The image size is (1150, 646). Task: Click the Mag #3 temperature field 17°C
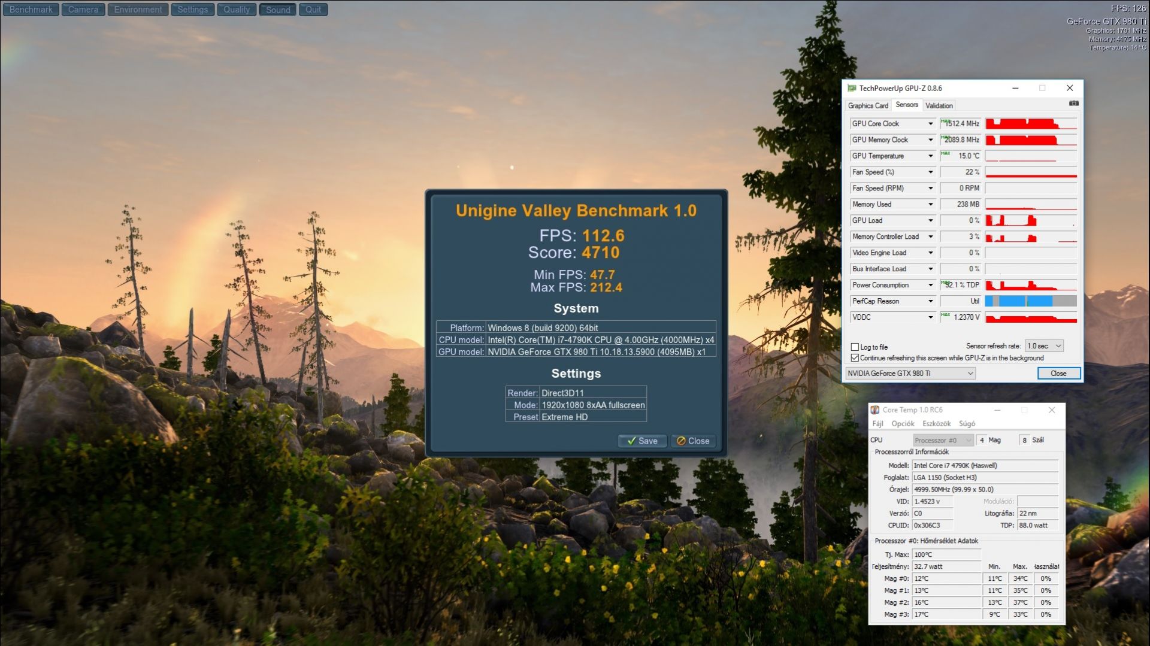[x=946, y=615]
